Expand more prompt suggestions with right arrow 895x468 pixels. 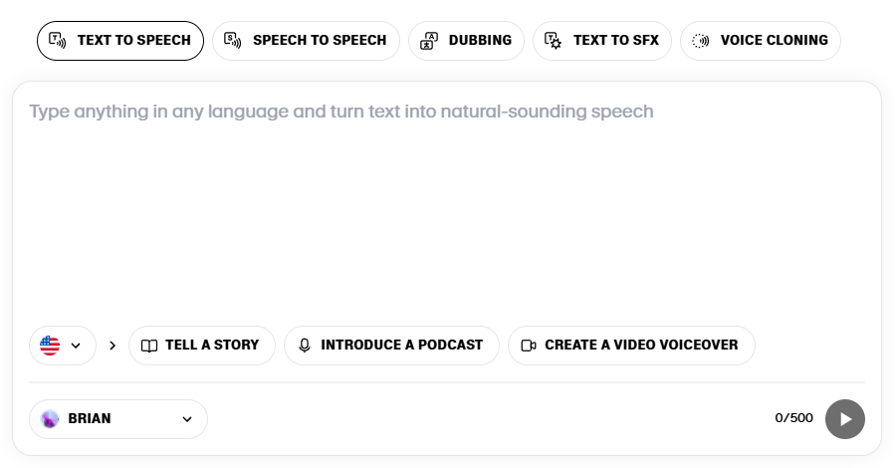(112, 346)
